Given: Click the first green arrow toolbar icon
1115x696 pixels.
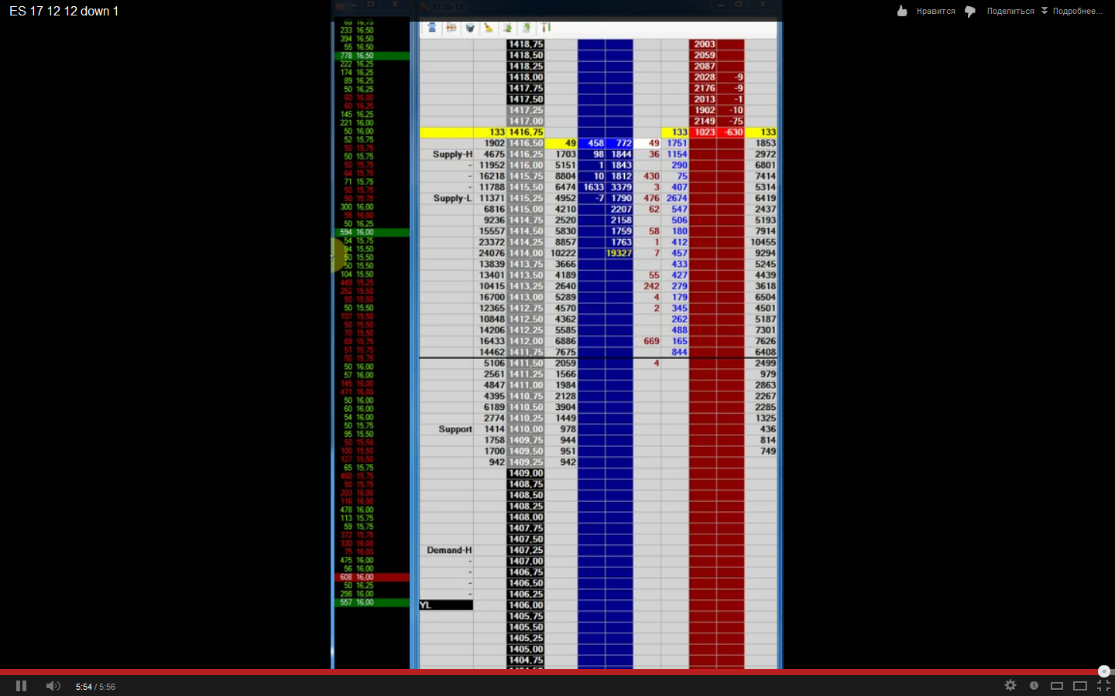Looking at the screenshot, I should pyautogui.click(x=507, y=28).
